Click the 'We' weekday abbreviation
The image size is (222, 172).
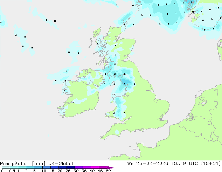click(x=130, y=164)
